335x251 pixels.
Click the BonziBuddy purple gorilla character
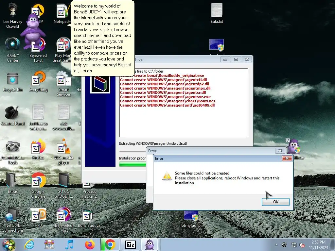tap(32, 32)
